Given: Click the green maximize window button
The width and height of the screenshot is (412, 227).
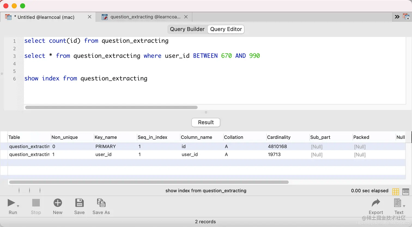Looking at the screenshot, I should click(x=23, y=6).
